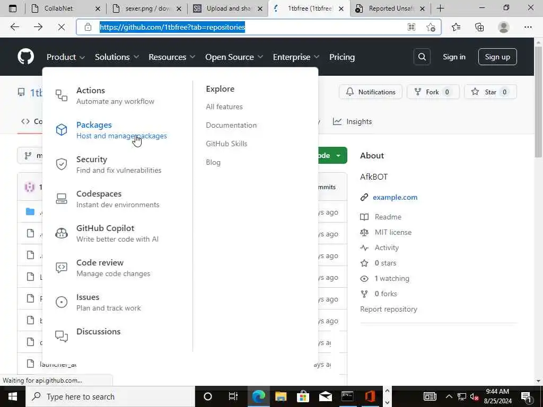Image resolution: width=543 pixels, height=407 pixels.
Task: Click the browser back arrow
Action: [15, 27]
